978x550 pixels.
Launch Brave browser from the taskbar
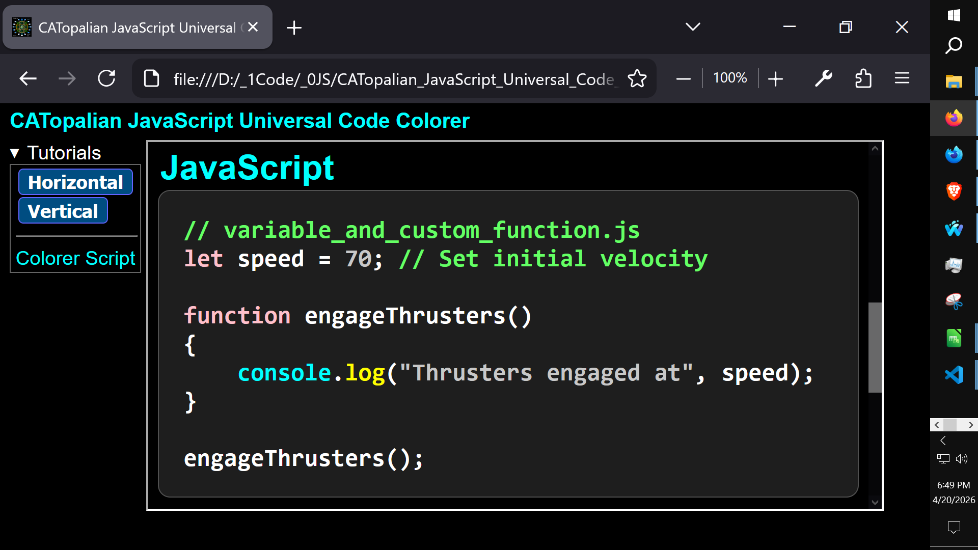(x=954, y=191)
